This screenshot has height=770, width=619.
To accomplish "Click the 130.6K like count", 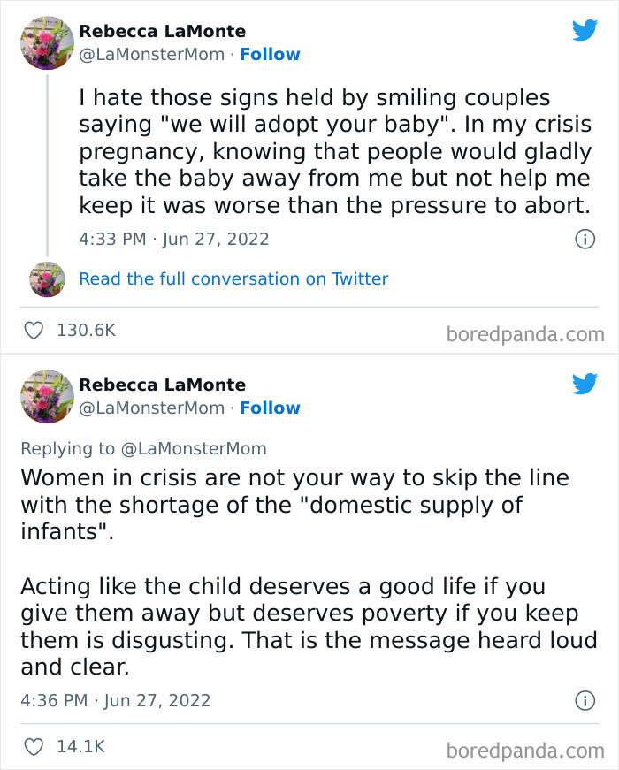I will tap(85, 326).
